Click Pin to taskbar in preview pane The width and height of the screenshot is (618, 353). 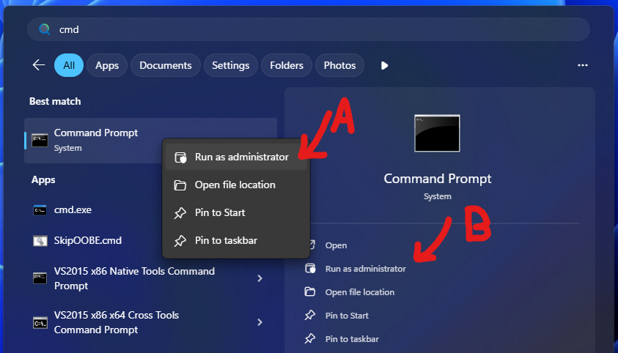(352, 339)
